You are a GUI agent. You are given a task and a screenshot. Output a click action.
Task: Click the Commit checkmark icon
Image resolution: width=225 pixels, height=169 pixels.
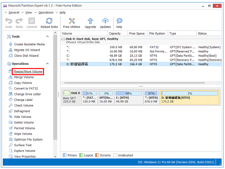point(32,21)
